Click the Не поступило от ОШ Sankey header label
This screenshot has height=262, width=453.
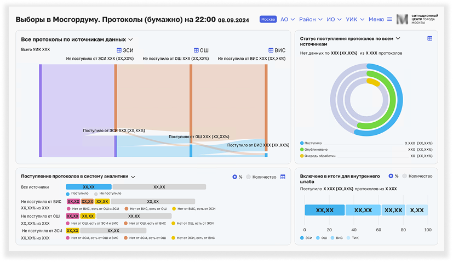click(x=176, y=59)
